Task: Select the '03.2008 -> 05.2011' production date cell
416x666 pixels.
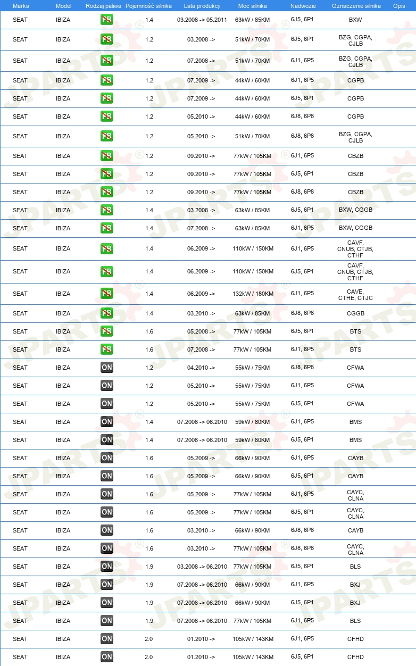Action: click(x=202, y=20)
